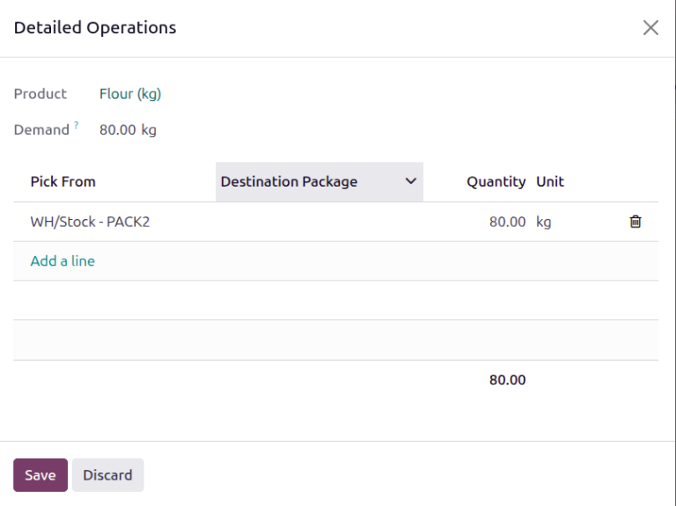The width and height of the screenshot is (676, 506).
Task: Click the empty Destination Package cell
Action: pyautogui.click(x=319, y=222)
